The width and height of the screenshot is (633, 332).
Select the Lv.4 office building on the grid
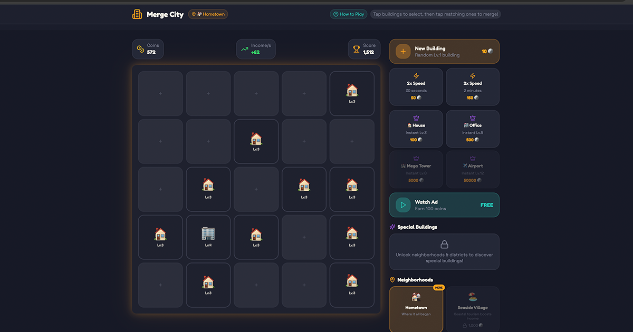(208, 237)
